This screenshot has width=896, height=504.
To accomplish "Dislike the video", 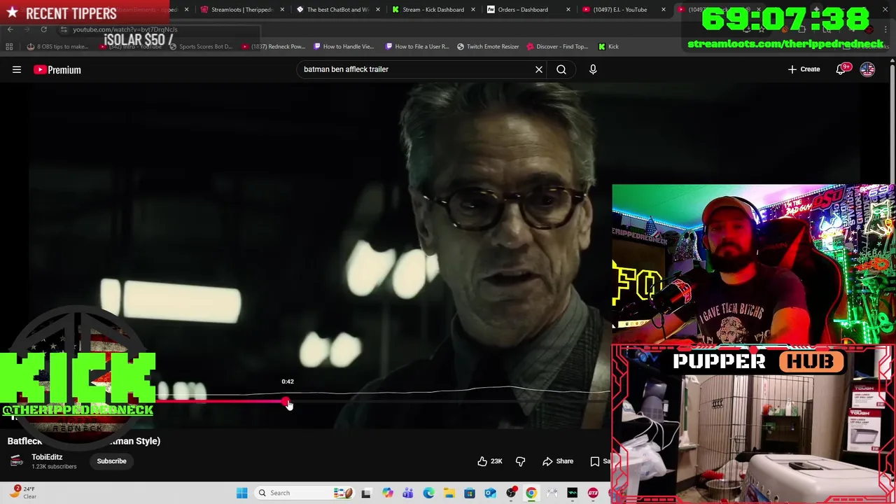I will tap(520, 461).
